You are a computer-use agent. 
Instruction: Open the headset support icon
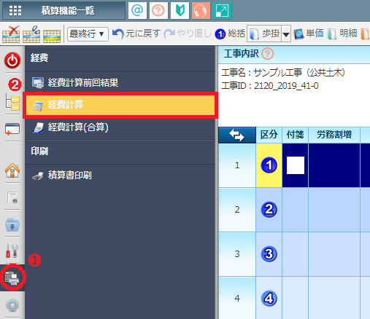click(201, 10)
